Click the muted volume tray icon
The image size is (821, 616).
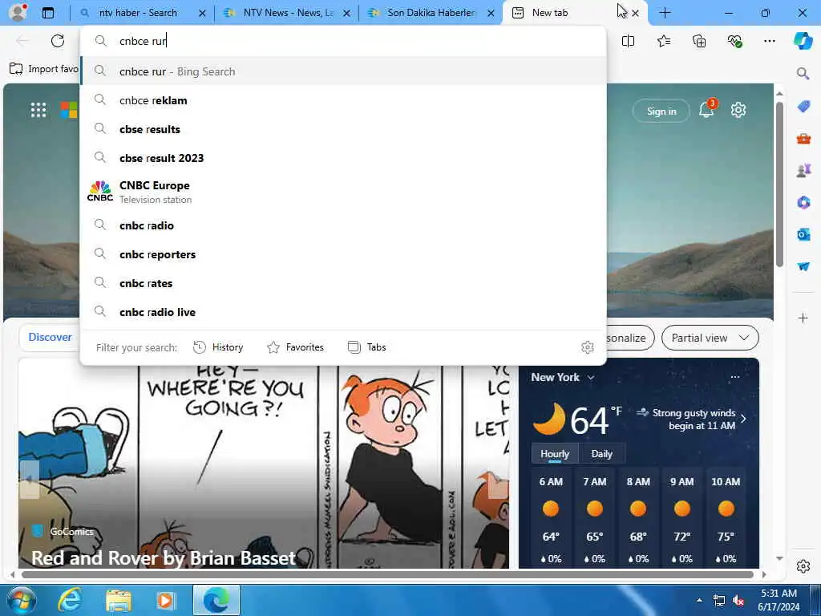click(x=738, y=600)
